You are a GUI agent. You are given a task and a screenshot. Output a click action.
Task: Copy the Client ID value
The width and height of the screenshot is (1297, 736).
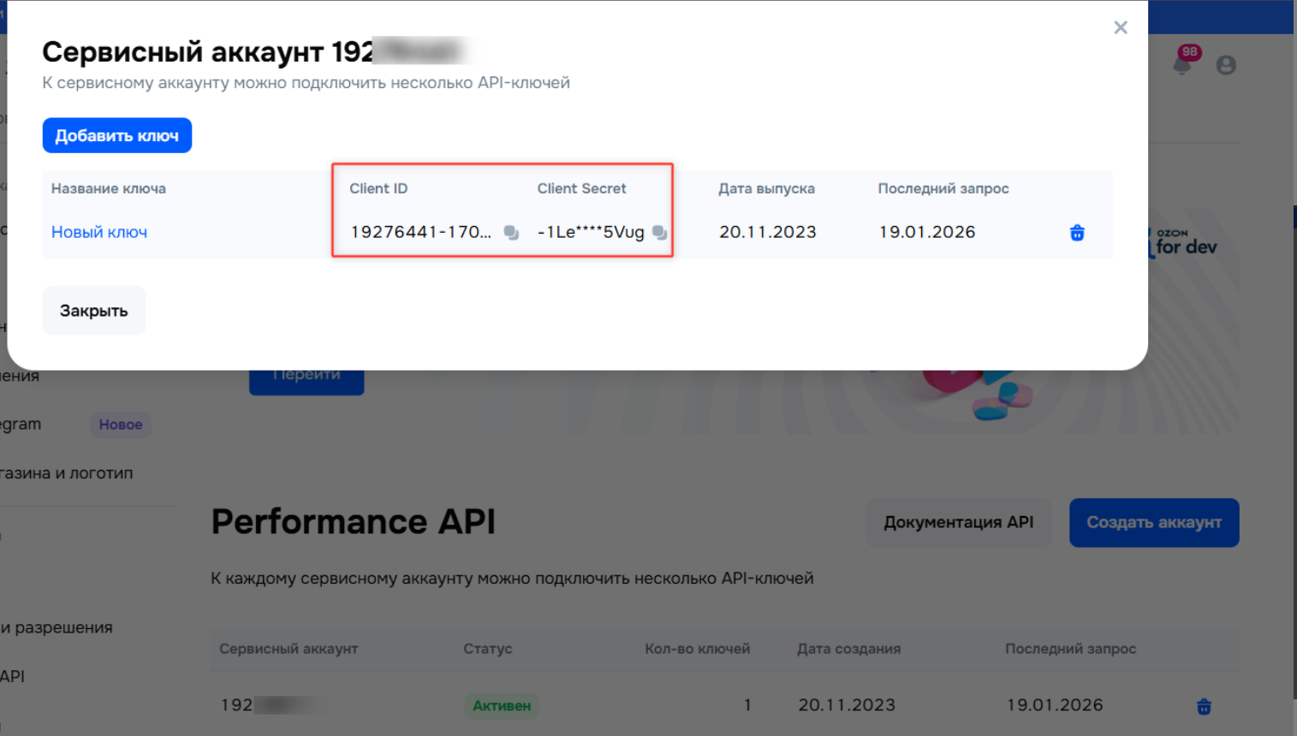coord(511,233)
